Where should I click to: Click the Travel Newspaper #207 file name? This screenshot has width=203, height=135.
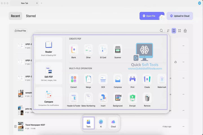(x=35, y=125)
